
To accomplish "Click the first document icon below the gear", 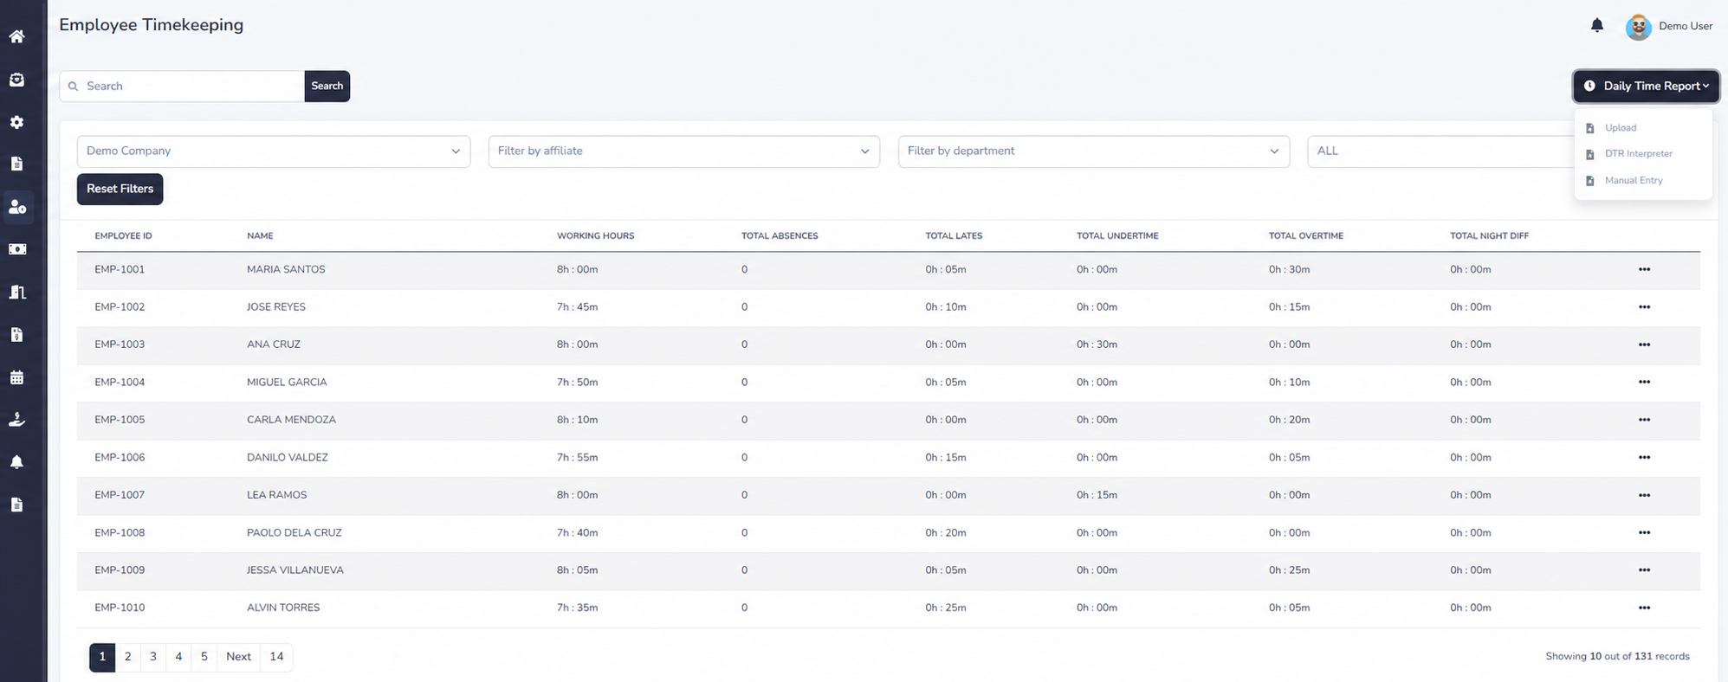I will (16, 164).
